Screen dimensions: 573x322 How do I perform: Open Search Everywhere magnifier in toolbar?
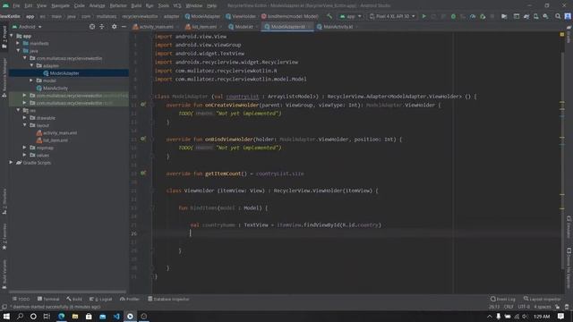pyautogui.click(x=558, y=16)
